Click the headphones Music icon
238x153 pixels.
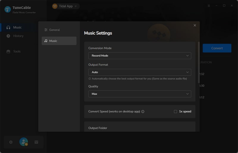point(8,27)
